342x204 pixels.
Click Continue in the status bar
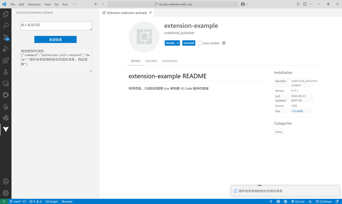[x=323, y=201]
